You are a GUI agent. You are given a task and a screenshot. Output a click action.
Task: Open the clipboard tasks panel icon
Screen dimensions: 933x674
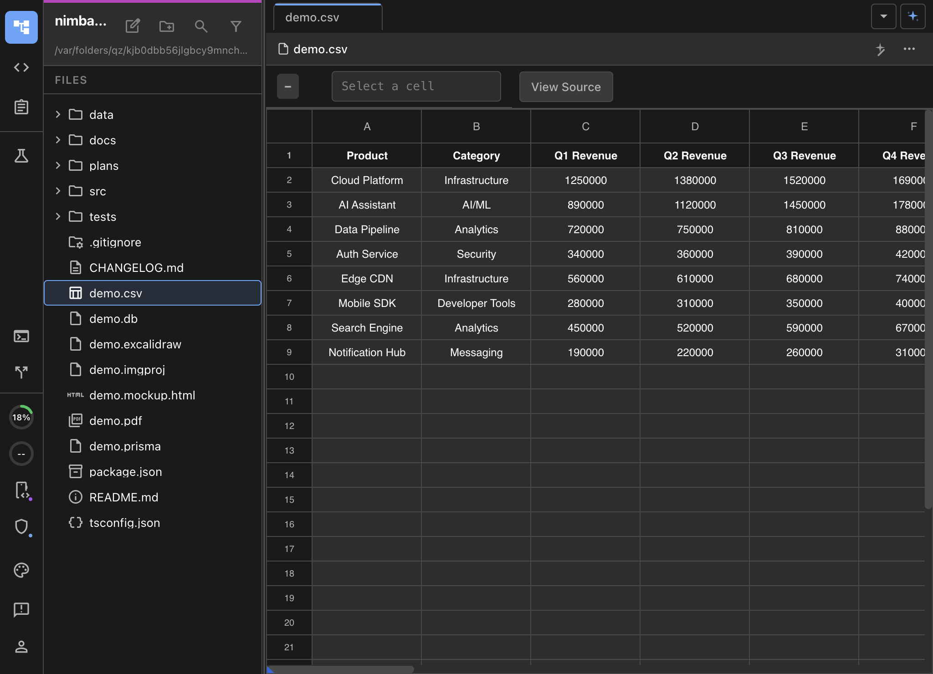point(21,107)
